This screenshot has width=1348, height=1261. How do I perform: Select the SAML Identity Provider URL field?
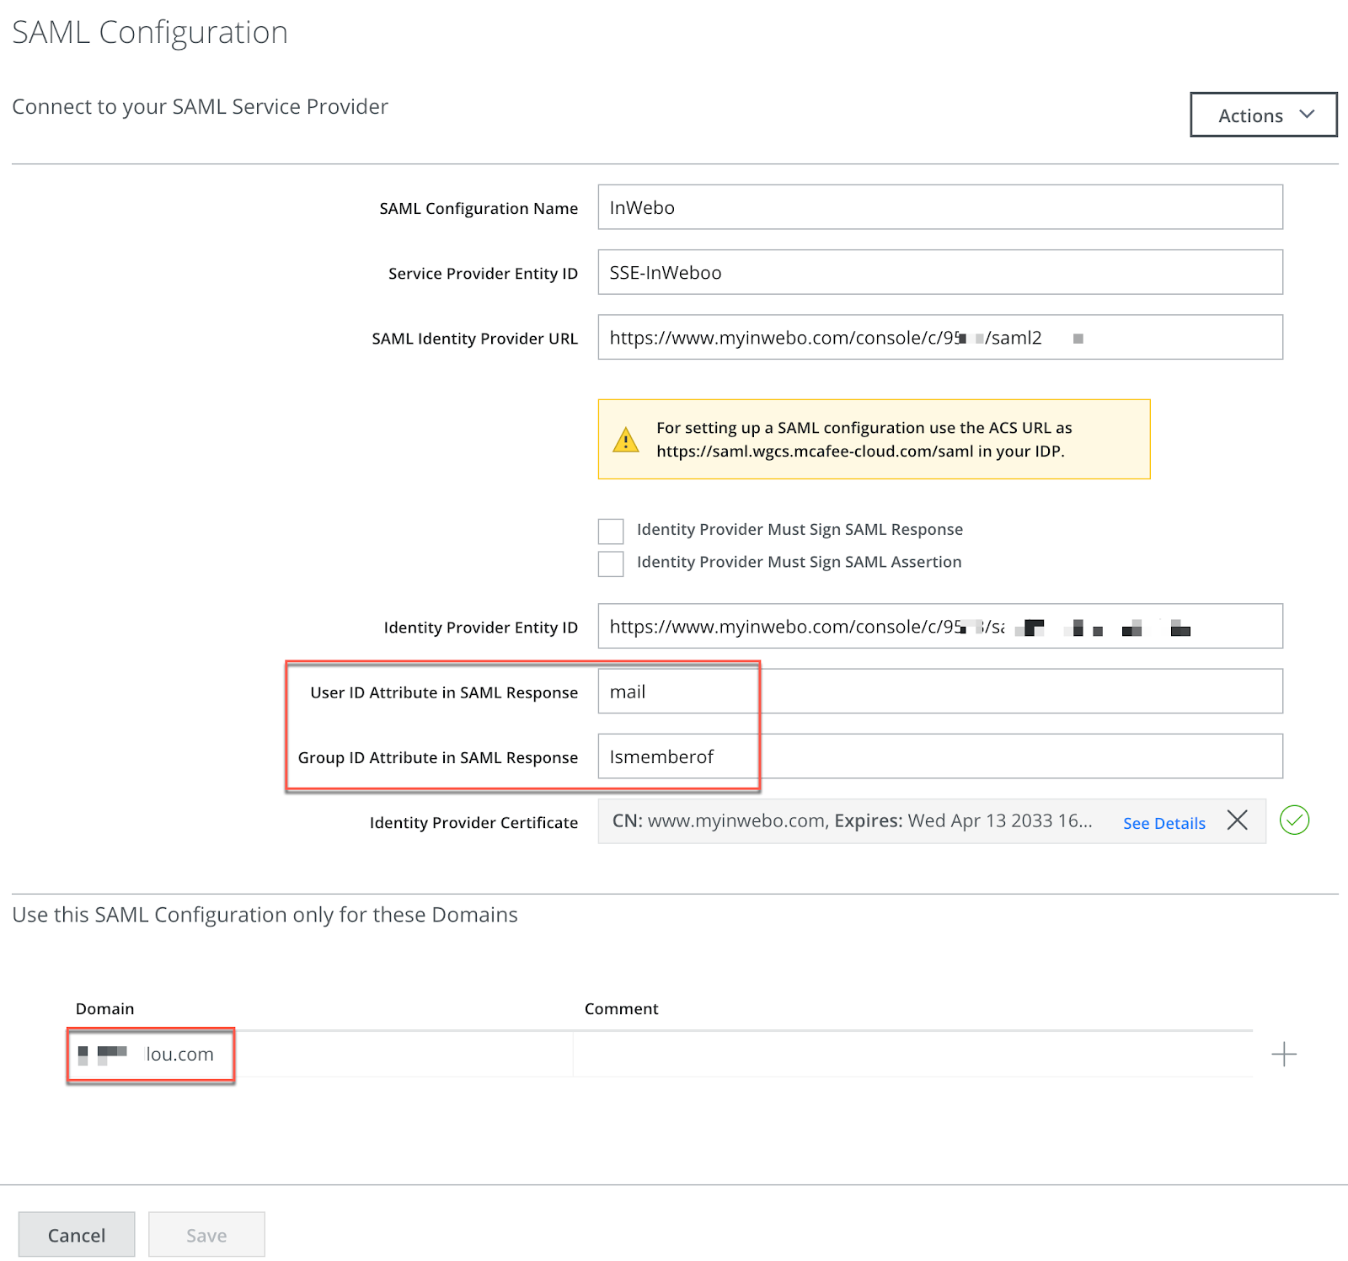[941, 337]
